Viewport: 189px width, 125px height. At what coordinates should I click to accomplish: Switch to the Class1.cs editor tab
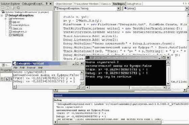point(106,4)
